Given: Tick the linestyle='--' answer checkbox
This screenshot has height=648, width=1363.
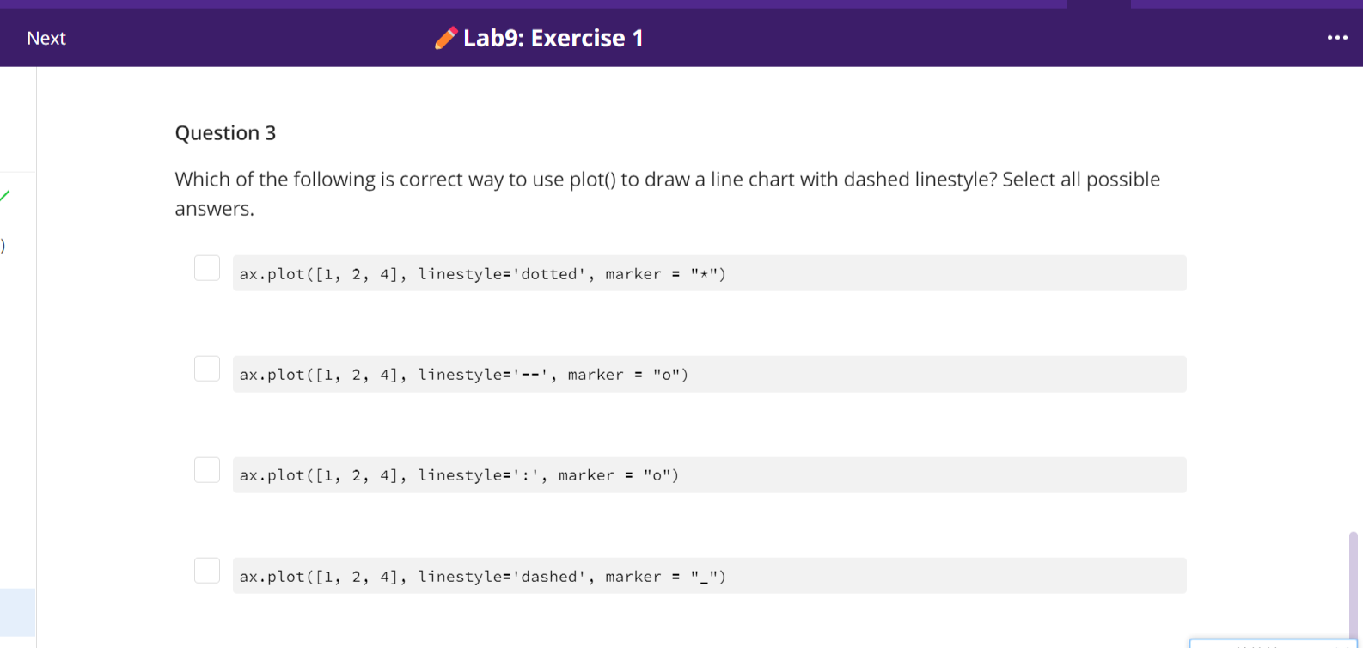Looking at the screenshot, I should tap(207, 369).
